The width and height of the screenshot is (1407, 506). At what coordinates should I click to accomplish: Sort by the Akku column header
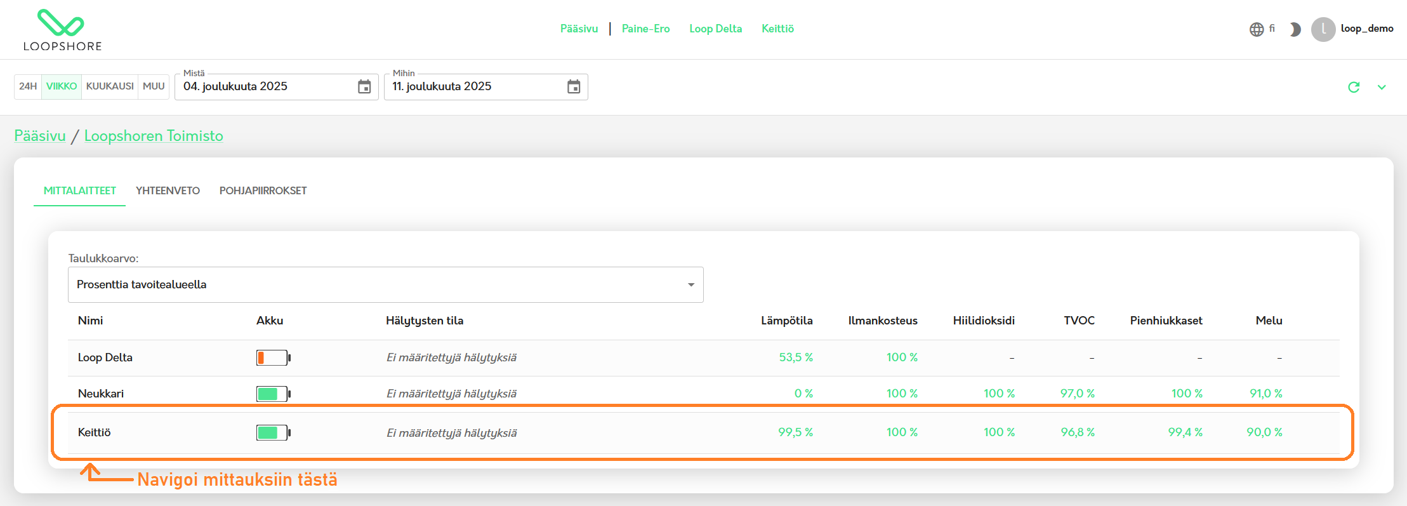[270, 321]
